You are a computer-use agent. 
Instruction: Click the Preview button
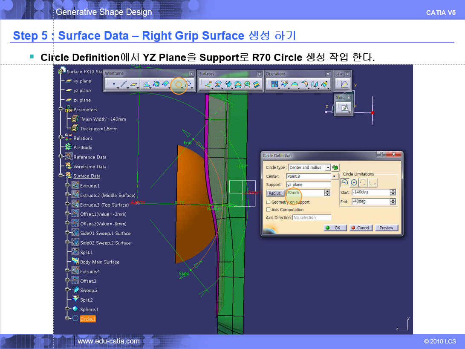(x=386, y=228)
